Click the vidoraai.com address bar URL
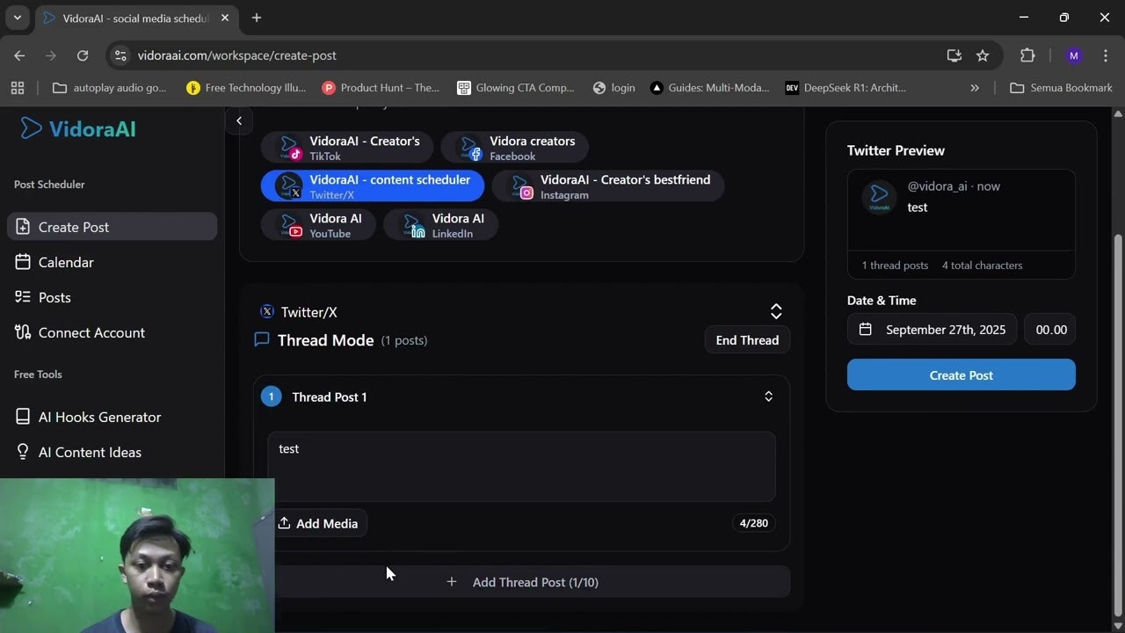The height and width of the screenshot is (633, 1125). coord(237,55)
